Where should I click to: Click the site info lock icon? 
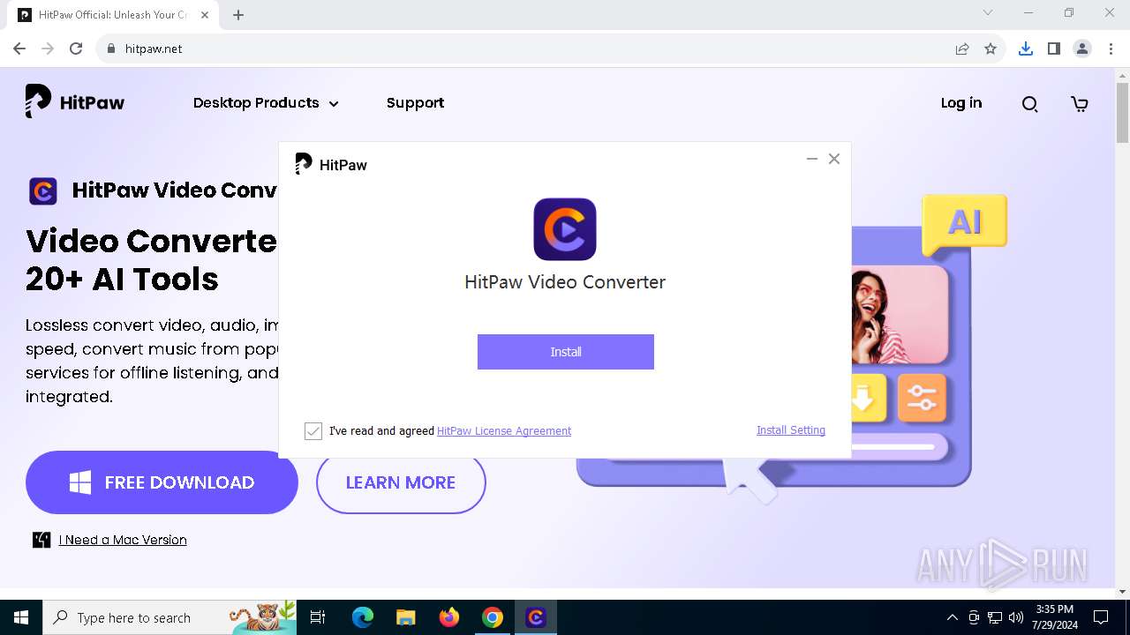click(111, 49)
